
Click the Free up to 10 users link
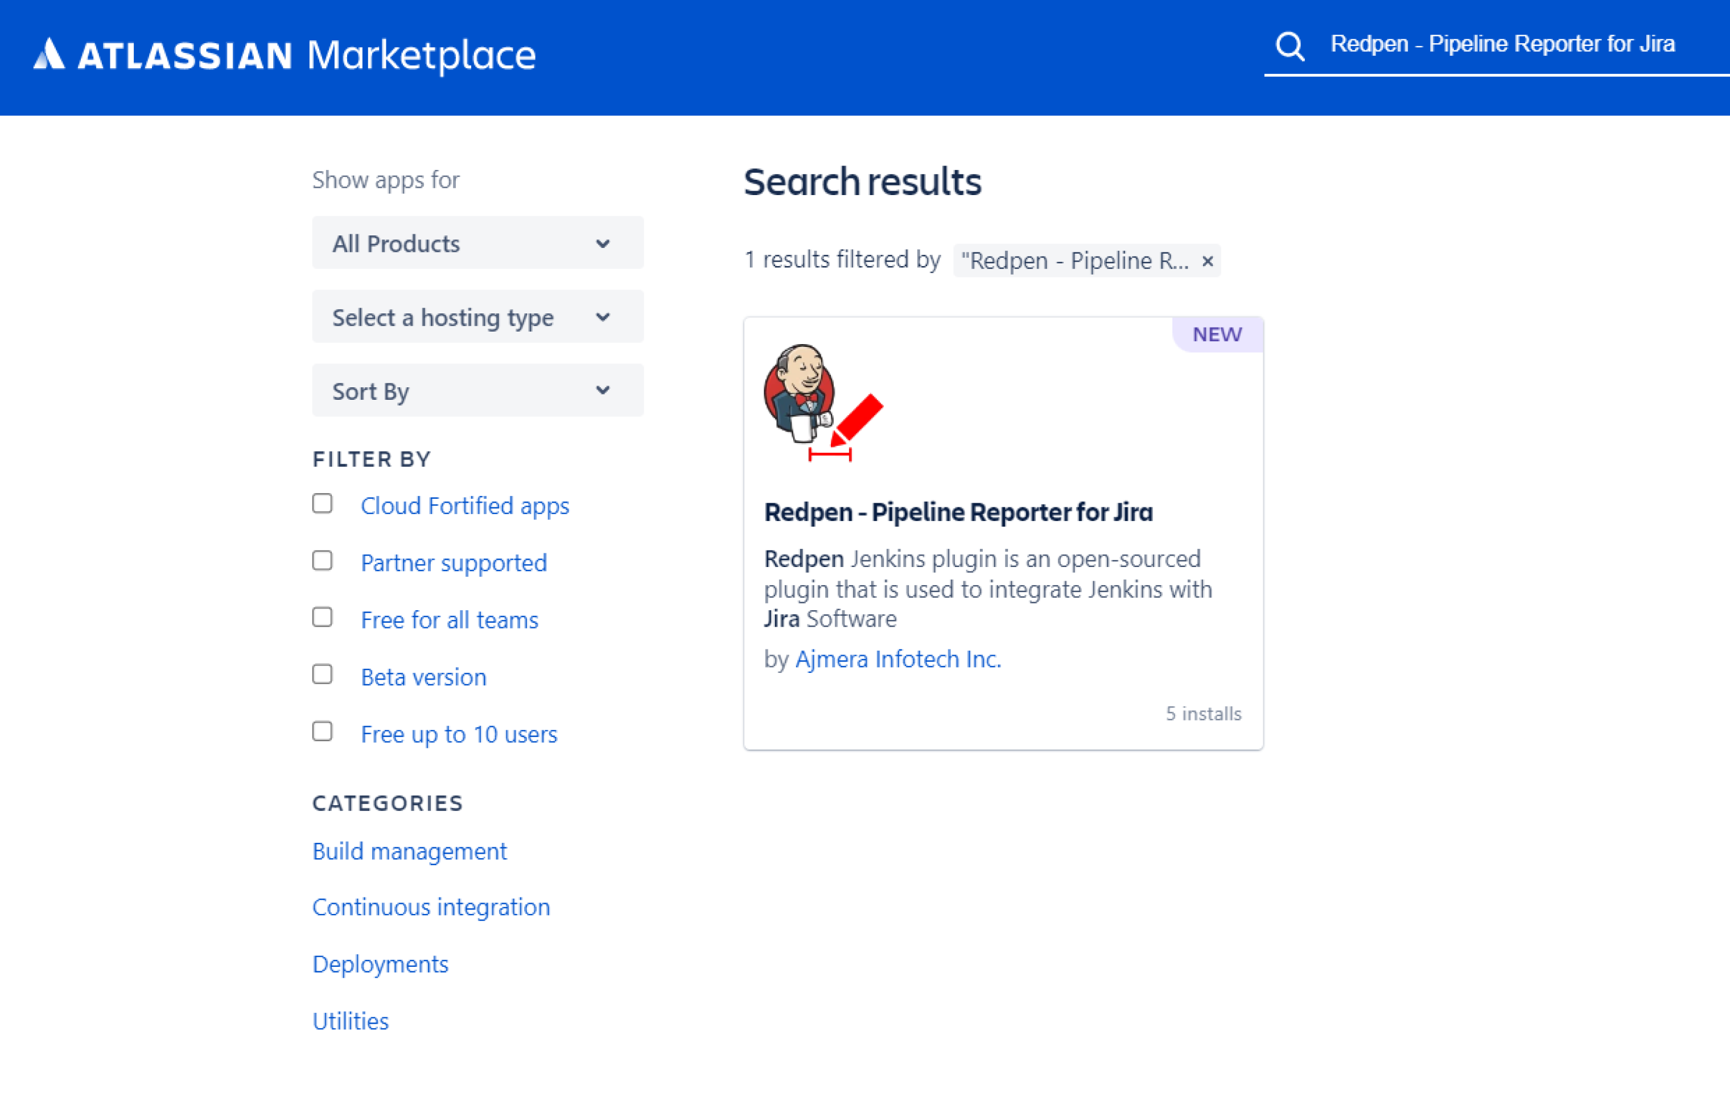click(x=459, y=734)
